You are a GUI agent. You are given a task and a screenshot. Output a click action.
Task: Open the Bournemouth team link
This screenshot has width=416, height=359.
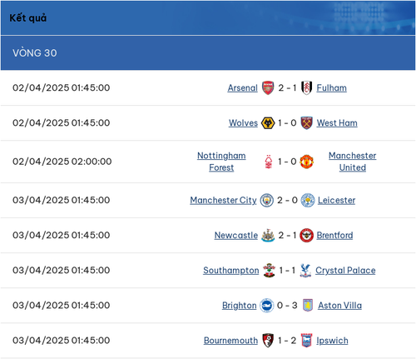pyautogui.click(x=230, y=341)
